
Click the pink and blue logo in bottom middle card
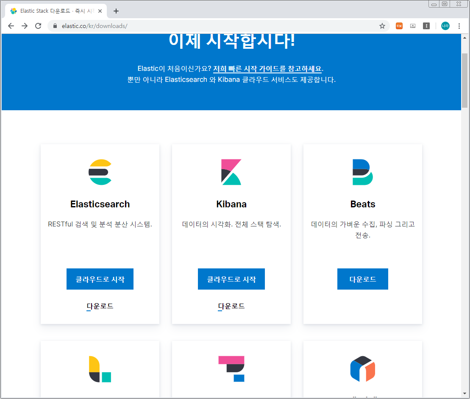coord(231,369)
